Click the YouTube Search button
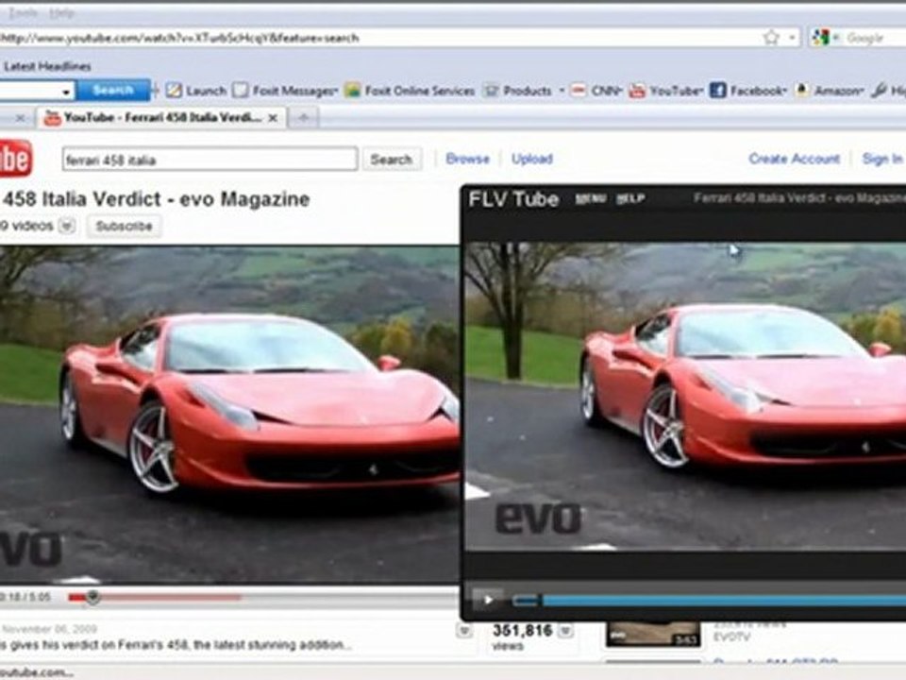Screen dimensions: 906x680 tap(391, 159)
